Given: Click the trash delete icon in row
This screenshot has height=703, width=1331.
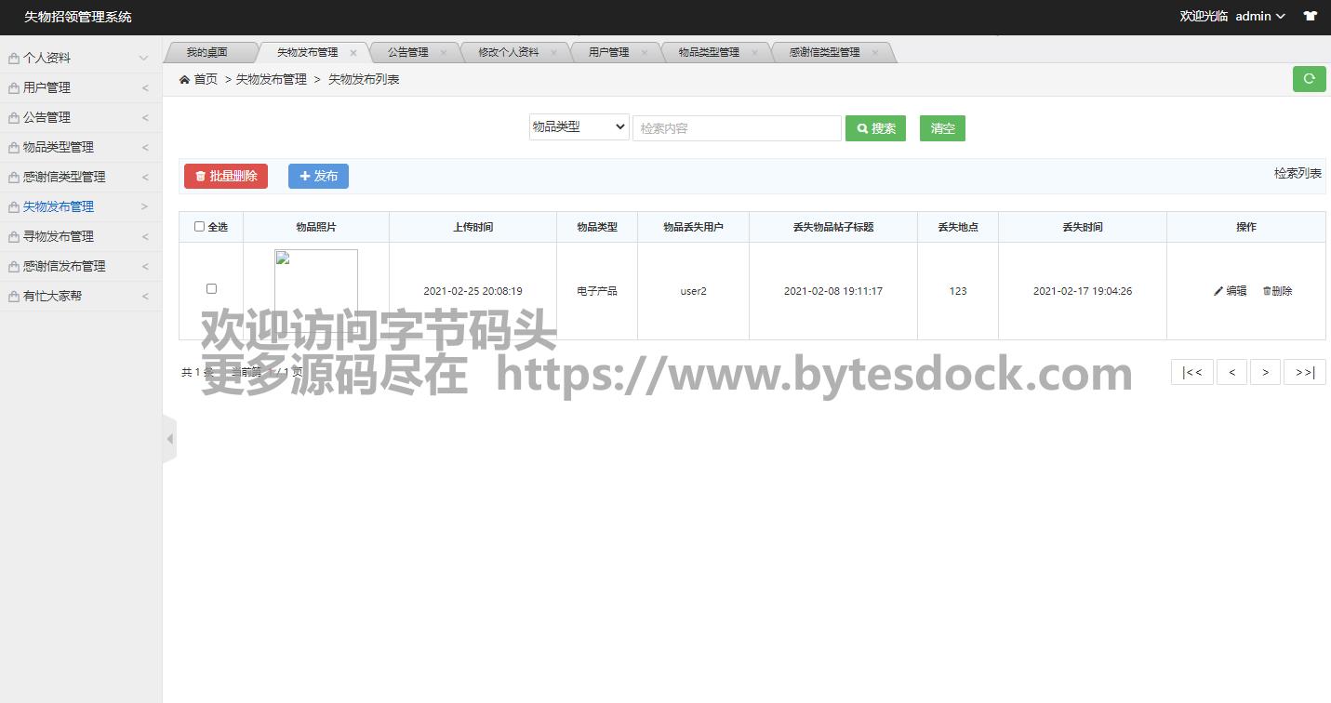Looking at the screenshot, I should coord(1267,291).
